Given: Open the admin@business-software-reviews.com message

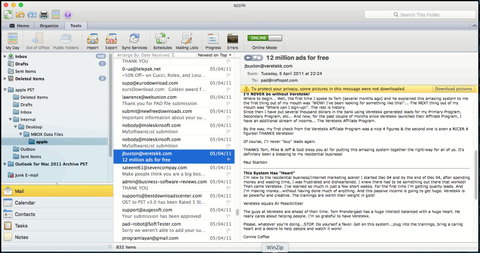Looking at the screenshot, I should [174, 185].
